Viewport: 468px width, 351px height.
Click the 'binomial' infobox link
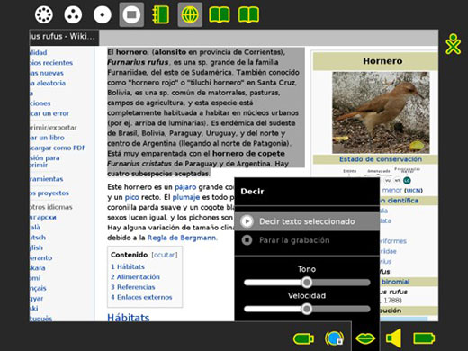pos(395,282)
